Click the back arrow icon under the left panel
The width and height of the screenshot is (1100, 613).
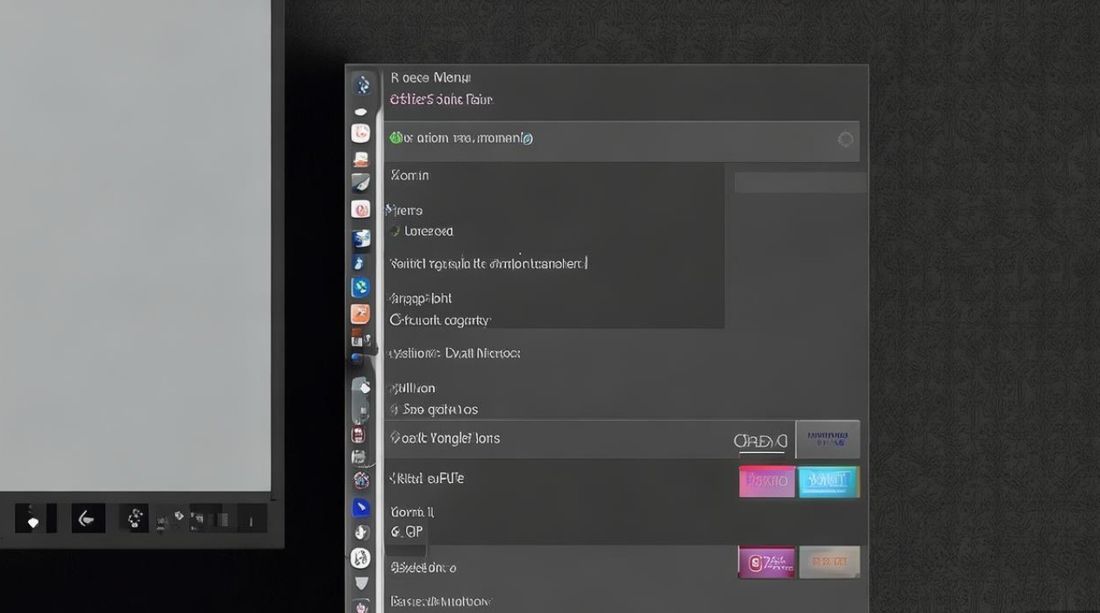[88, 518]
